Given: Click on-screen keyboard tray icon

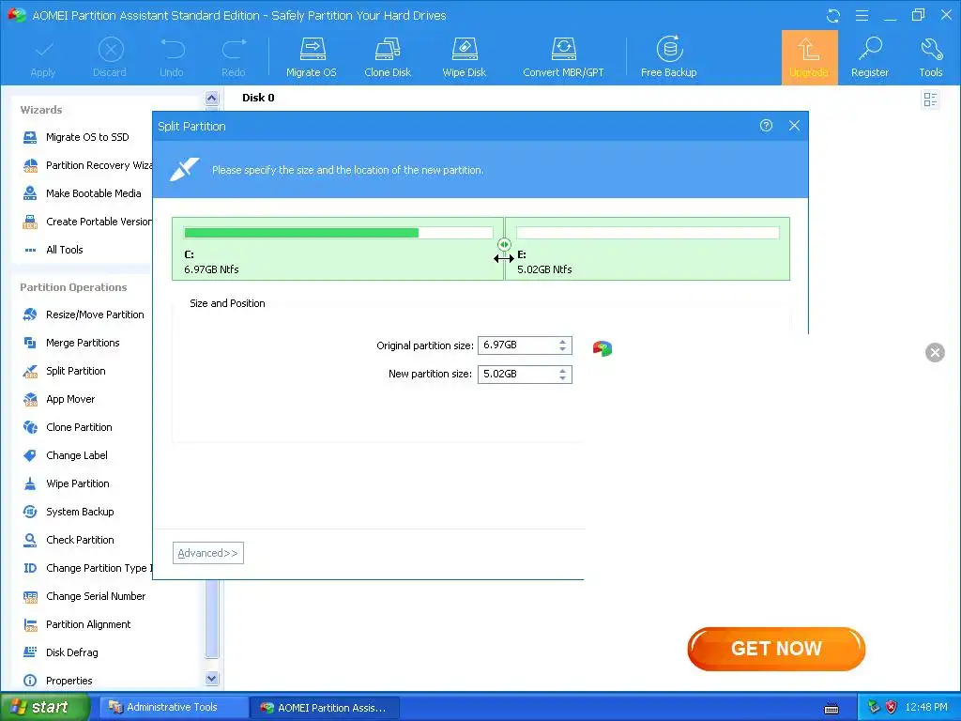Looking at the screenshot, I should 831,709.
